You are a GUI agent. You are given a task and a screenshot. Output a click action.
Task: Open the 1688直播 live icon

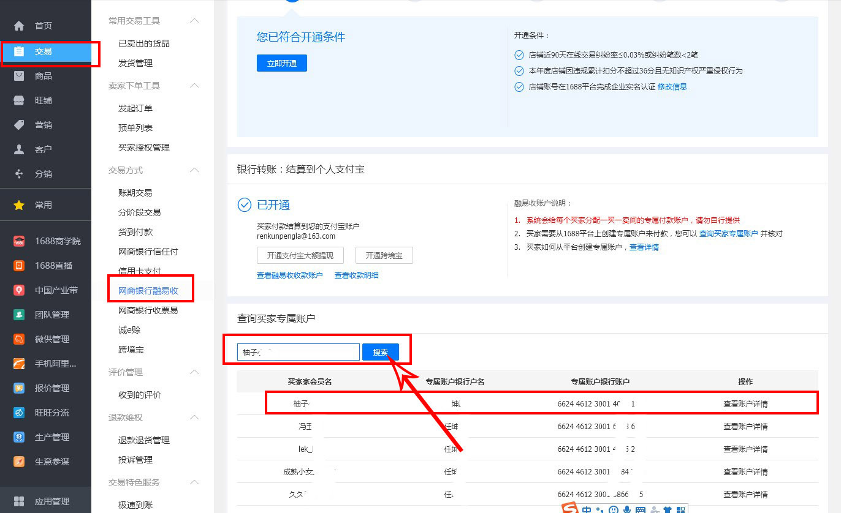pyautogui.click(x=19, y=266)
